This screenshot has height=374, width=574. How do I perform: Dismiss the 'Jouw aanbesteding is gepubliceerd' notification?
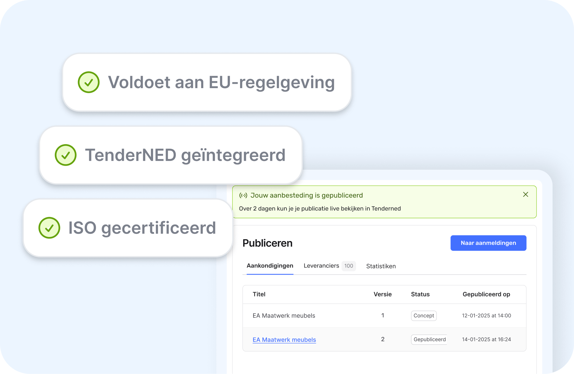(x=525, y=195)
